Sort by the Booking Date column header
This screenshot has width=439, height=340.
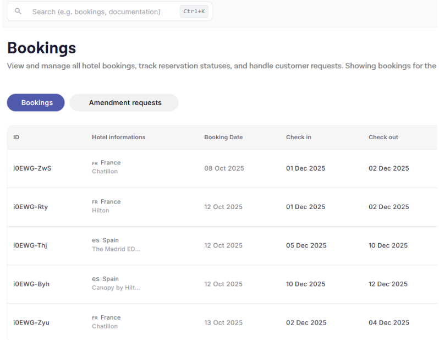pyautogui.click(x=223, y=137)
